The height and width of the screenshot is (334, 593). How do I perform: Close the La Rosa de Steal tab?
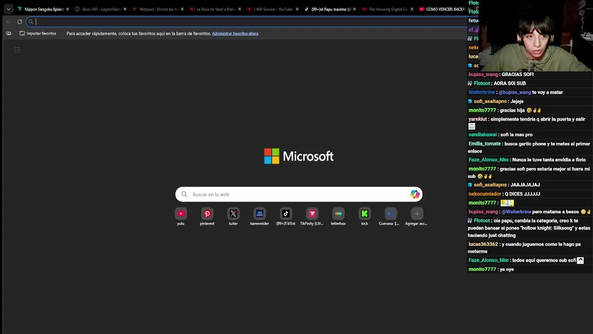click(x=240, y=9)
